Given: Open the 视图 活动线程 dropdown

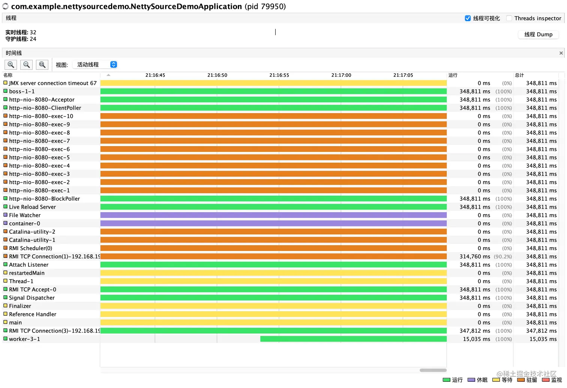Looking at the screenshot, I should click(95, 64).
